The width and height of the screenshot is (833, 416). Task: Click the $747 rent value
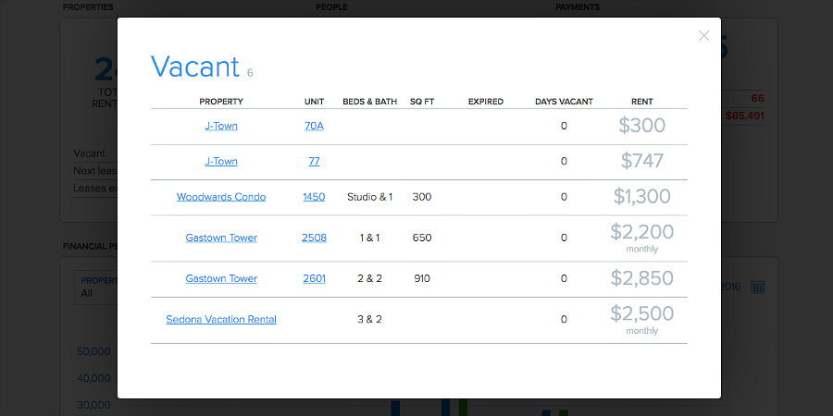[x=641, y=161]
